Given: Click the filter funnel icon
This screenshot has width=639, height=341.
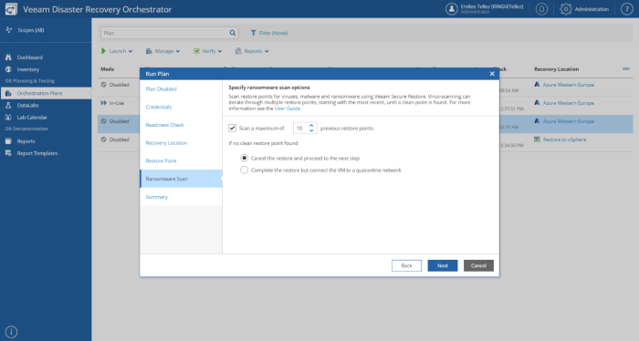Looking at the screenshot, I should 254,33.
